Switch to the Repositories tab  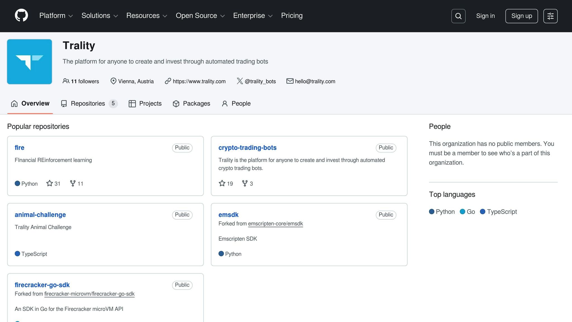coord(88,103)
